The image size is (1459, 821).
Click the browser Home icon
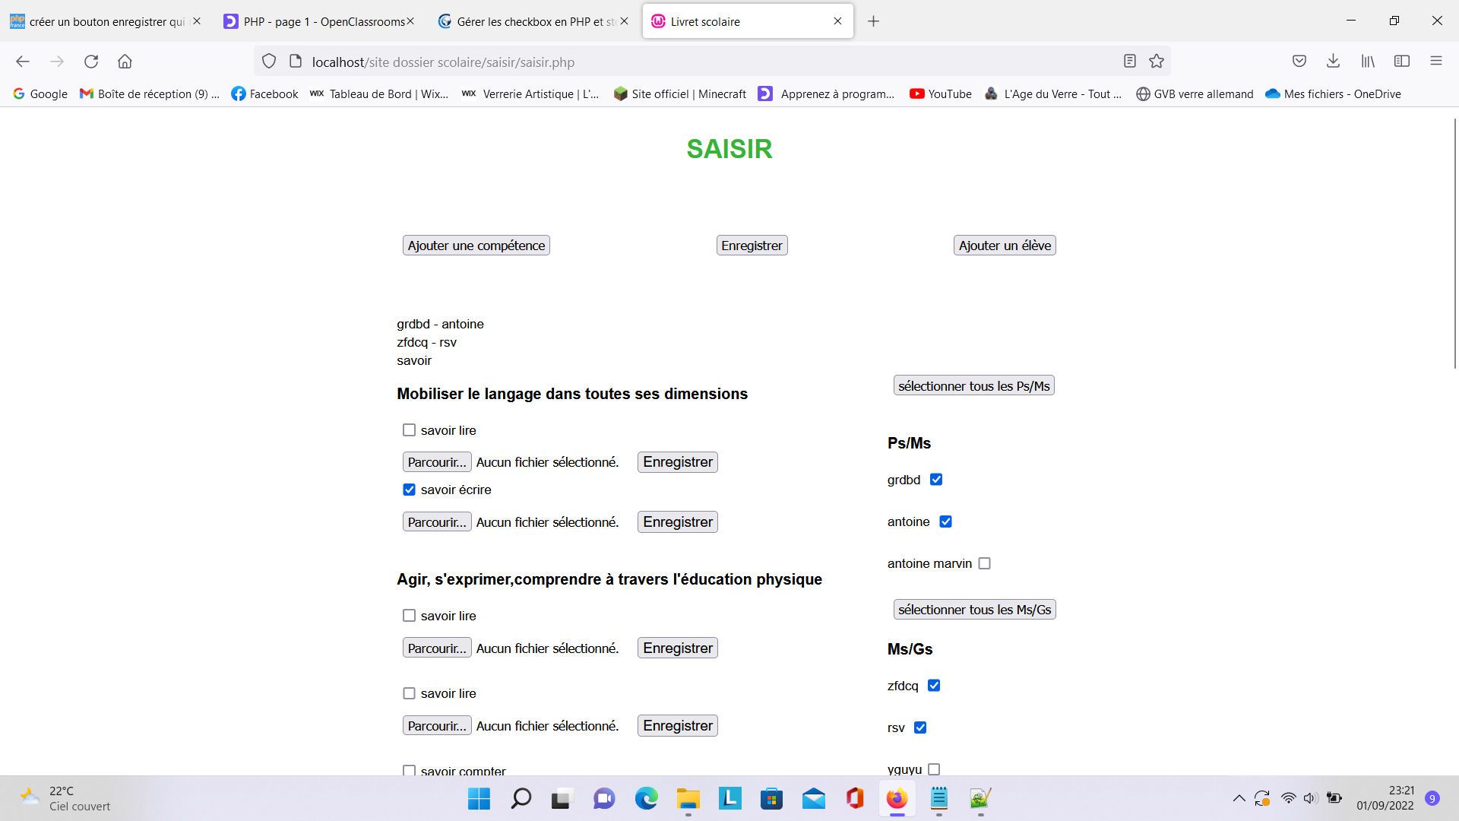point(125,62)
